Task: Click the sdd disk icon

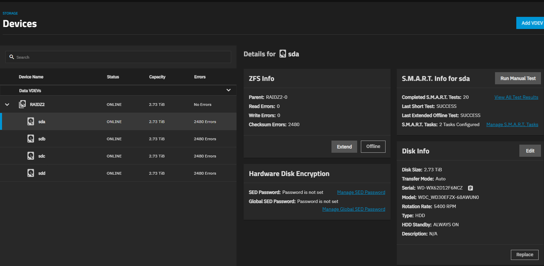Action: tap(31, 173)
